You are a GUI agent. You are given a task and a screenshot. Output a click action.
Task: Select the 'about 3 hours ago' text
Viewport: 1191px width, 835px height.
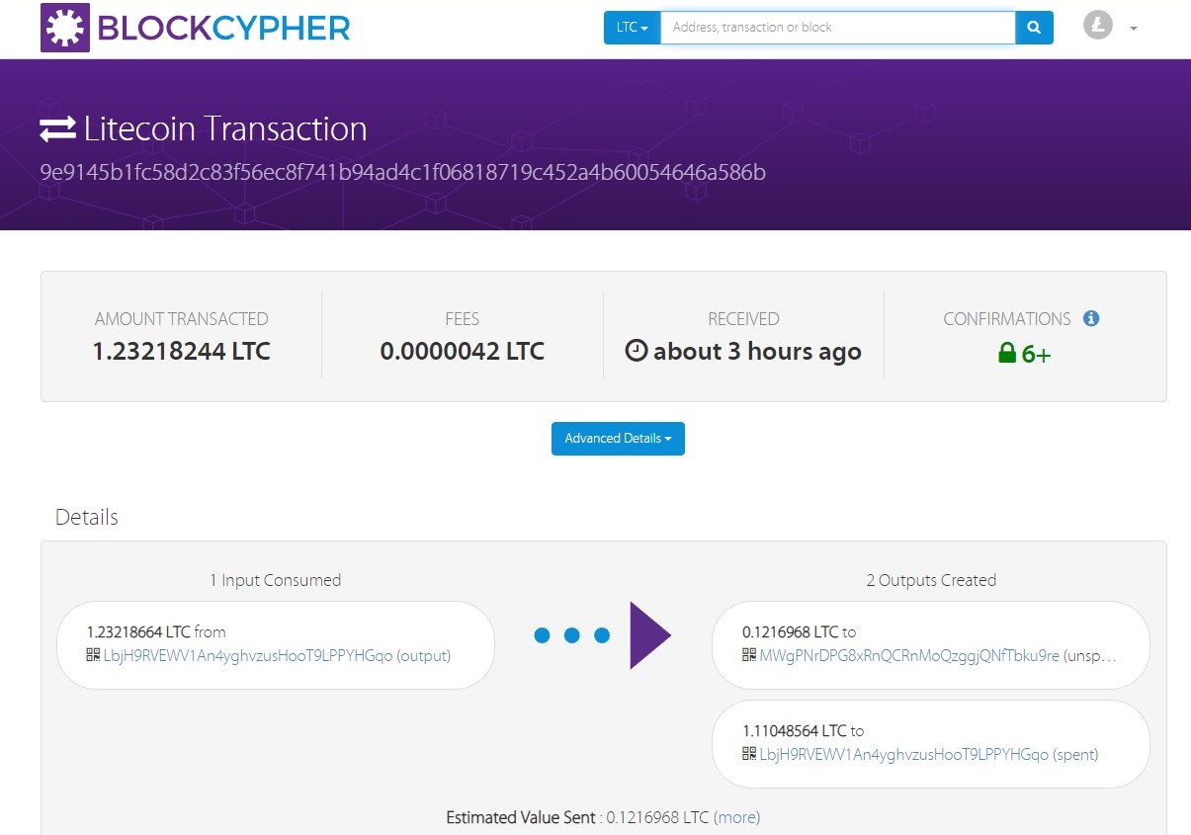757,352
